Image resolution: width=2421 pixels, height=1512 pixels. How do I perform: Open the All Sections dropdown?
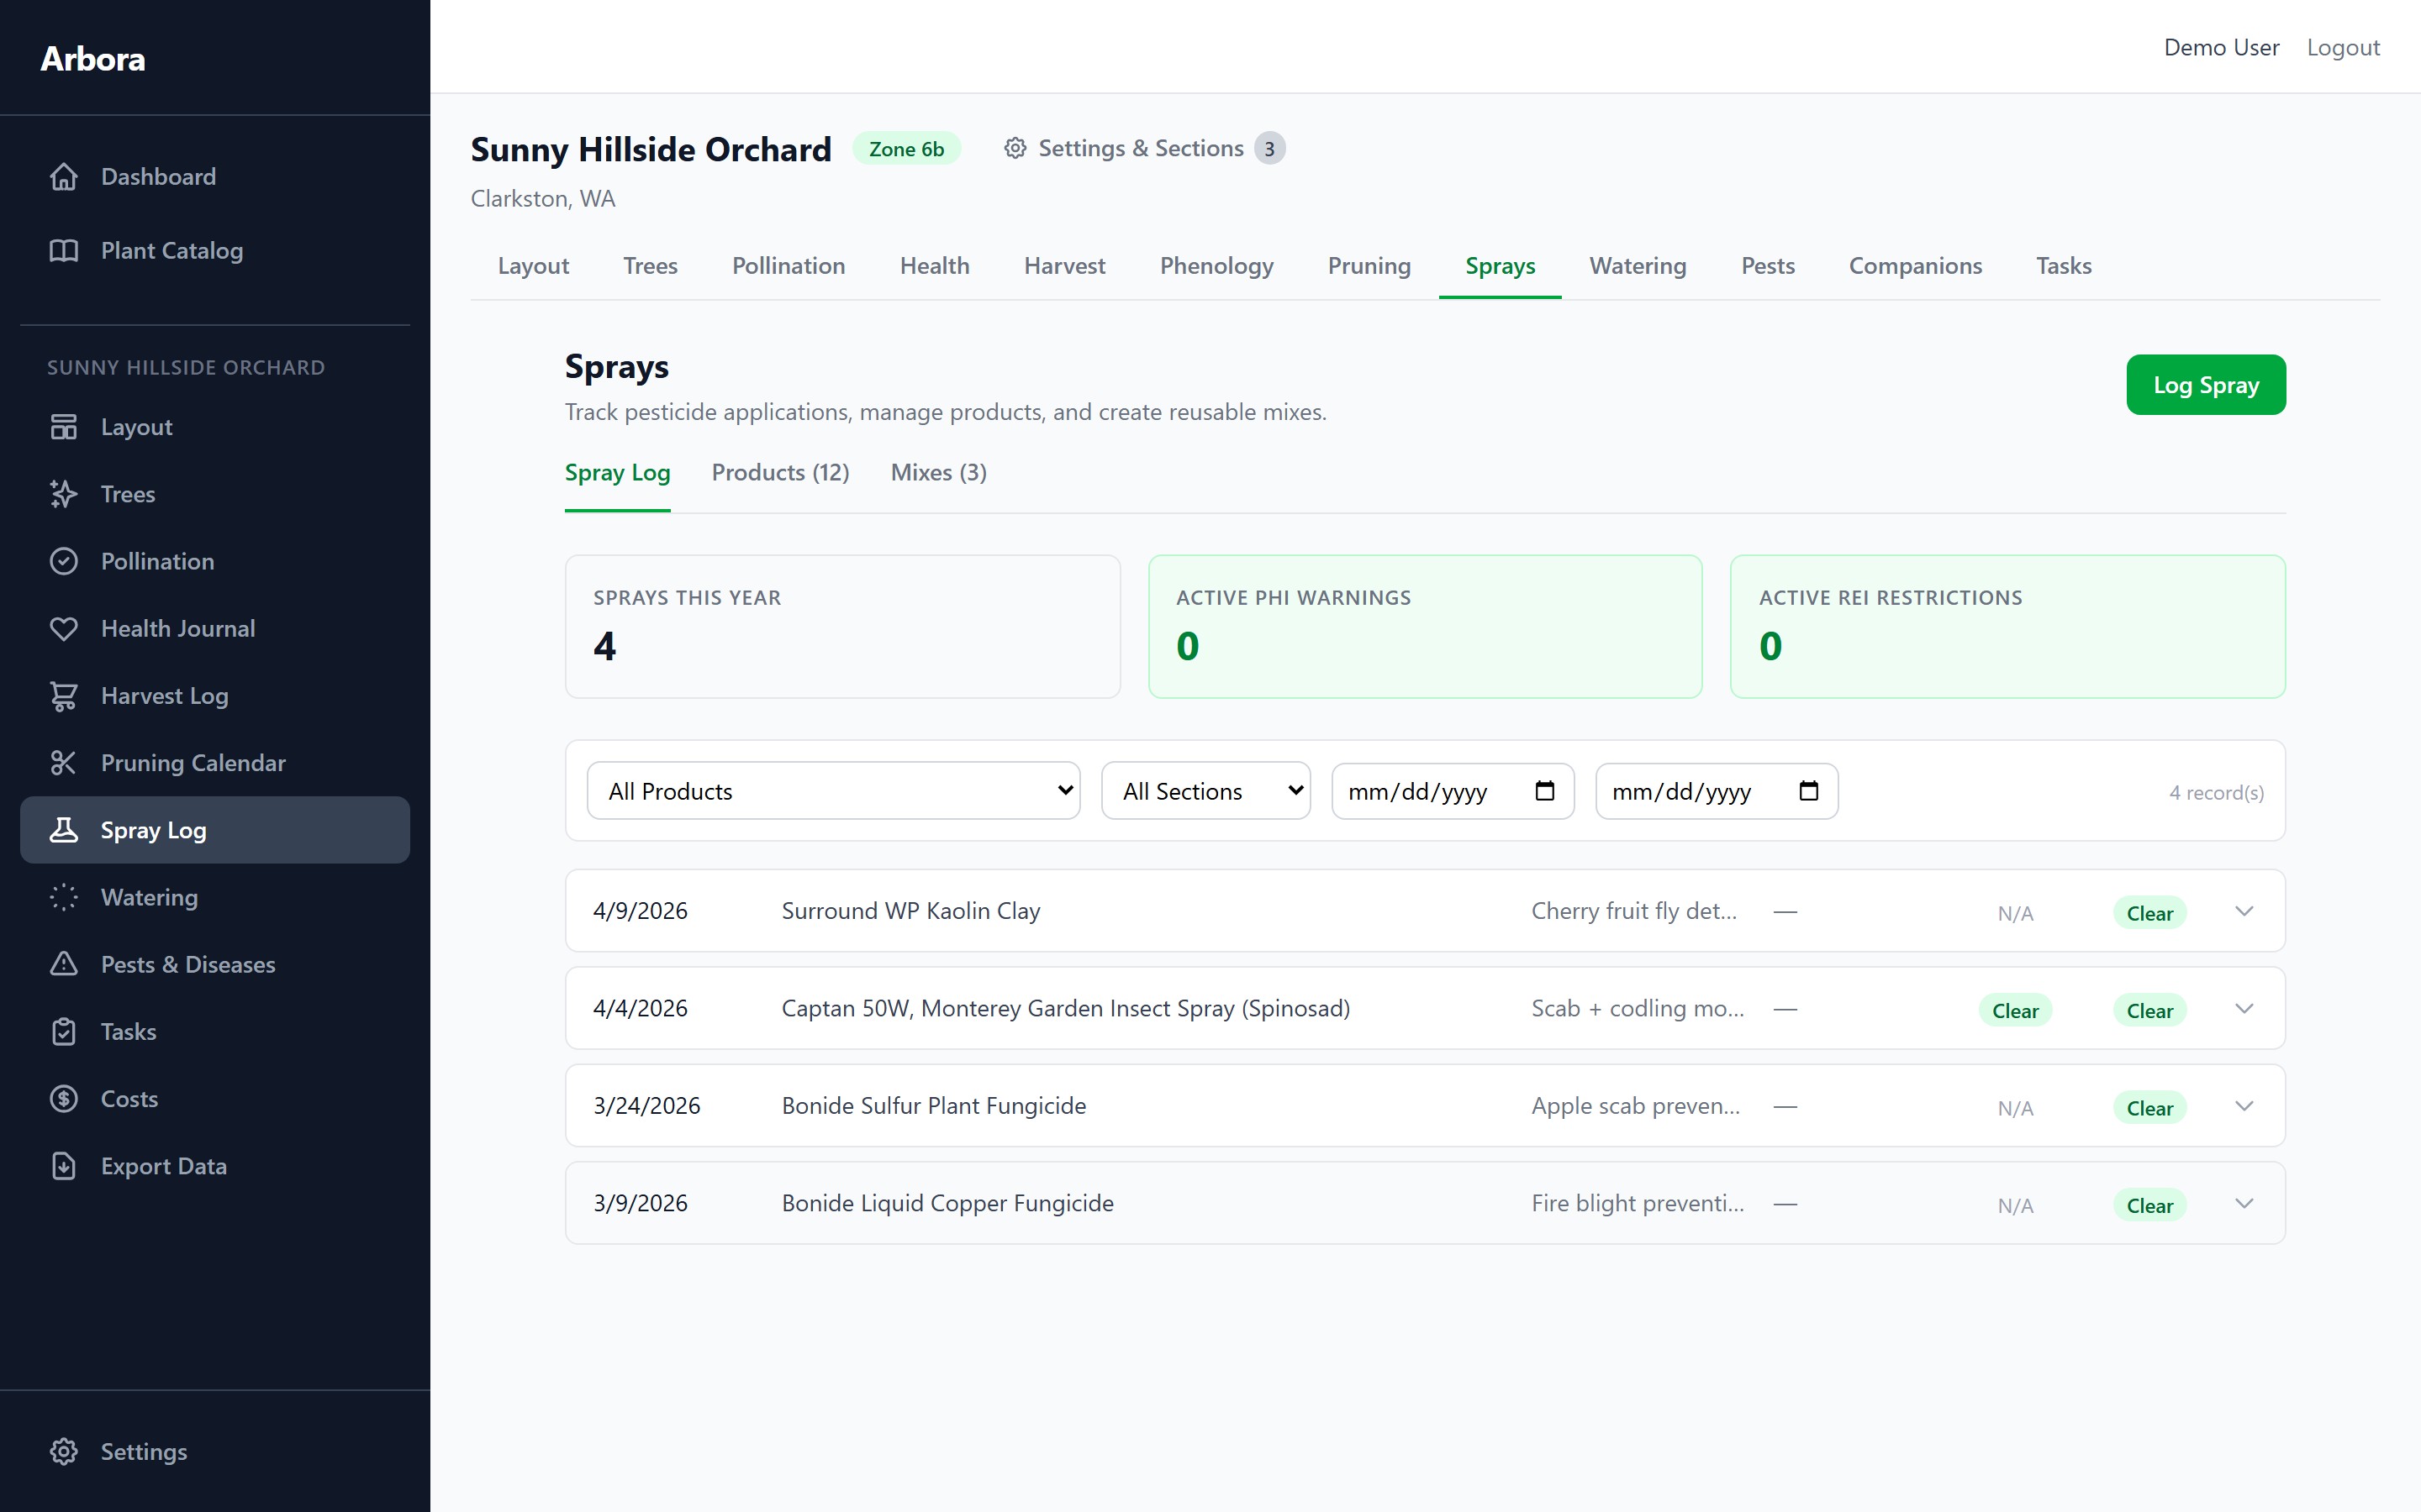[1205, 791]
